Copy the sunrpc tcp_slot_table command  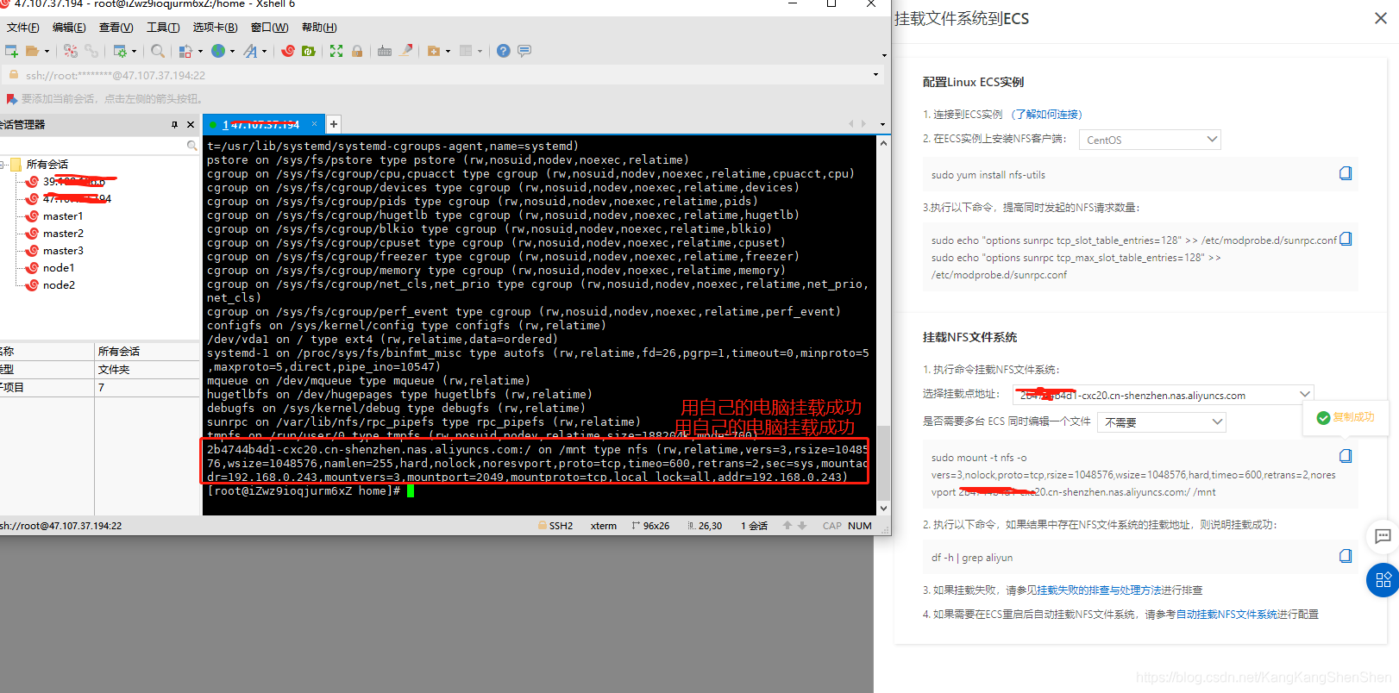coord(1346,240)
